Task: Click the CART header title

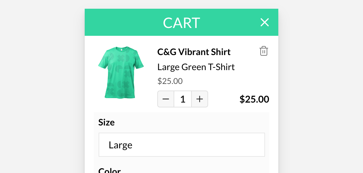Action: [x=181, y=23]
